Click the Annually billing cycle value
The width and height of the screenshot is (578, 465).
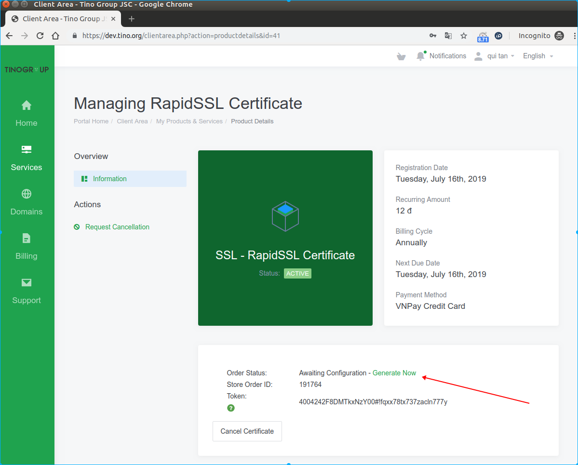coord(411,242)
